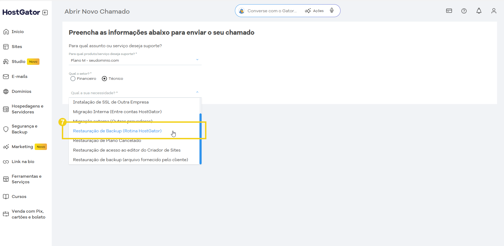Select the Financeiro sector radio button
This screenshot has height=246, width=504.
coord(73,79)
